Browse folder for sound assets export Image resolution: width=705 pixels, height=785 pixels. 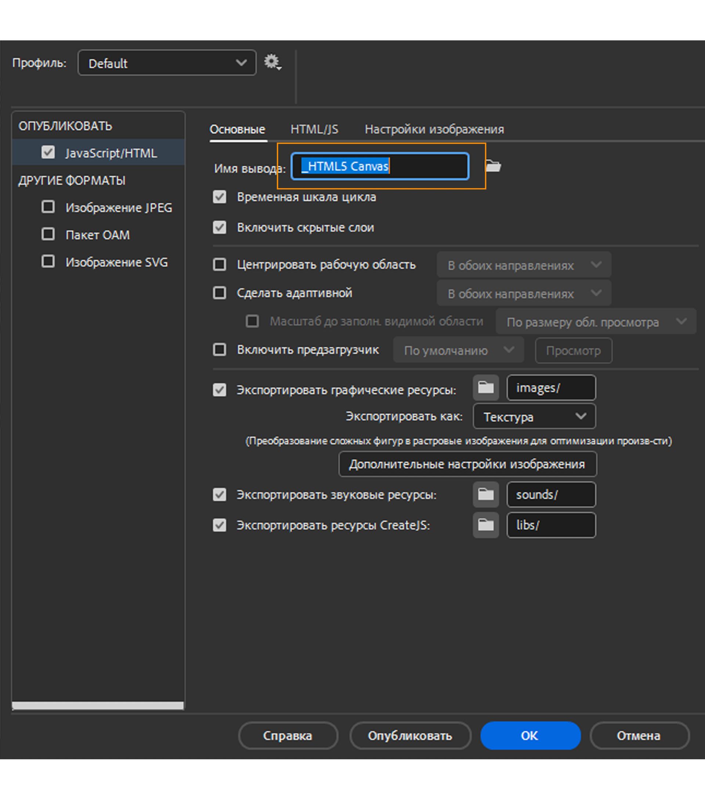click(486, 494)
